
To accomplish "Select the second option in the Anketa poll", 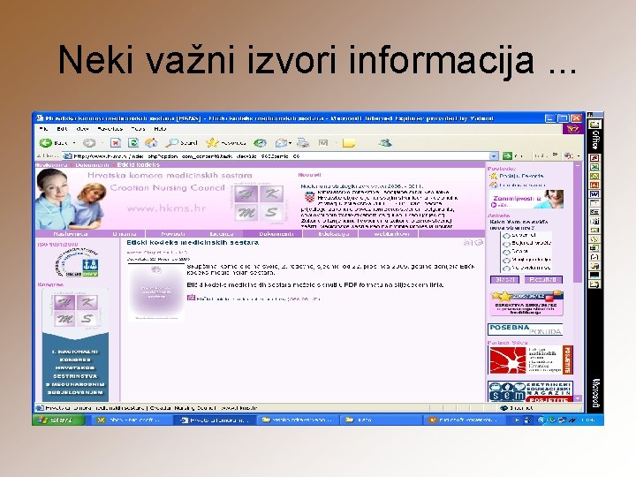I will pyautogui.click(x=506, y=244).
